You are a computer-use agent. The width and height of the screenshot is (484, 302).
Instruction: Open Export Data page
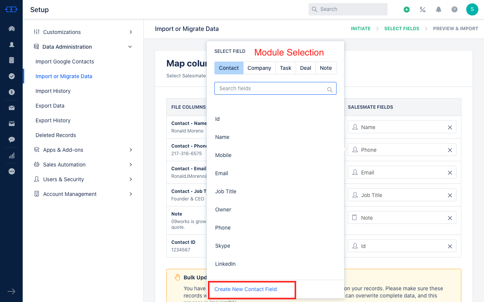click(50, 106)
